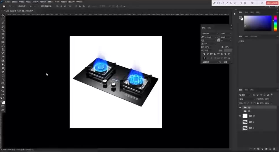Select the Move tool in left toolbar

coord(3,16)
